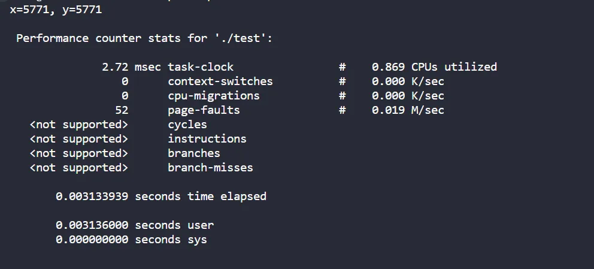
Task: Click '<not supported>' beside branch-misses
Action: [x=78, y=168]
